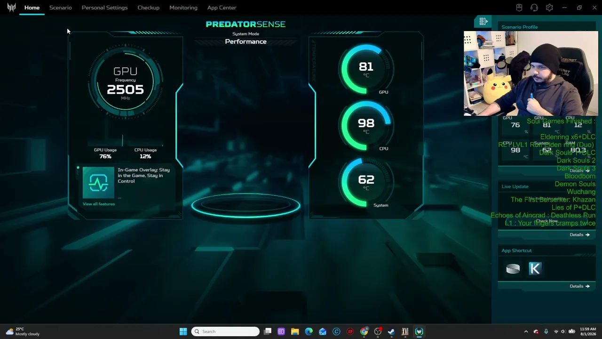The image size is (602, 339).
Task: Open Google Chrome from the taskbar
Action: [364, 331]
